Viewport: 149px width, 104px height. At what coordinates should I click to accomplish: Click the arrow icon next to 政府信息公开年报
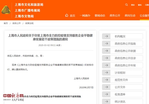(106, 65)
